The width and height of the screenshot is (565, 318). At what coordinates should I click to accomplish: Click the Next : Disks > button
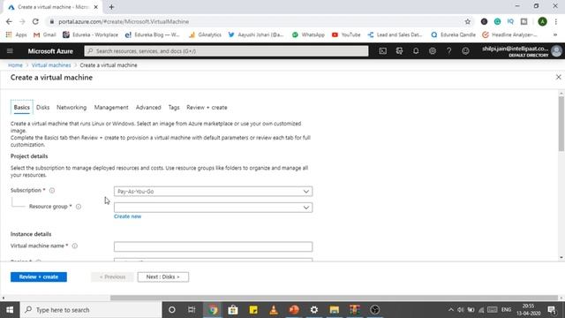[x=162, y=276]
